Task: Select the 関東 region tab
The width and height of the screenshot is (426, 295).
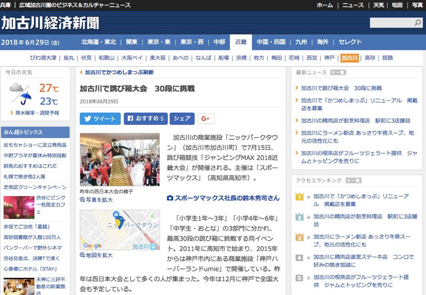Action: pos(132,42)
